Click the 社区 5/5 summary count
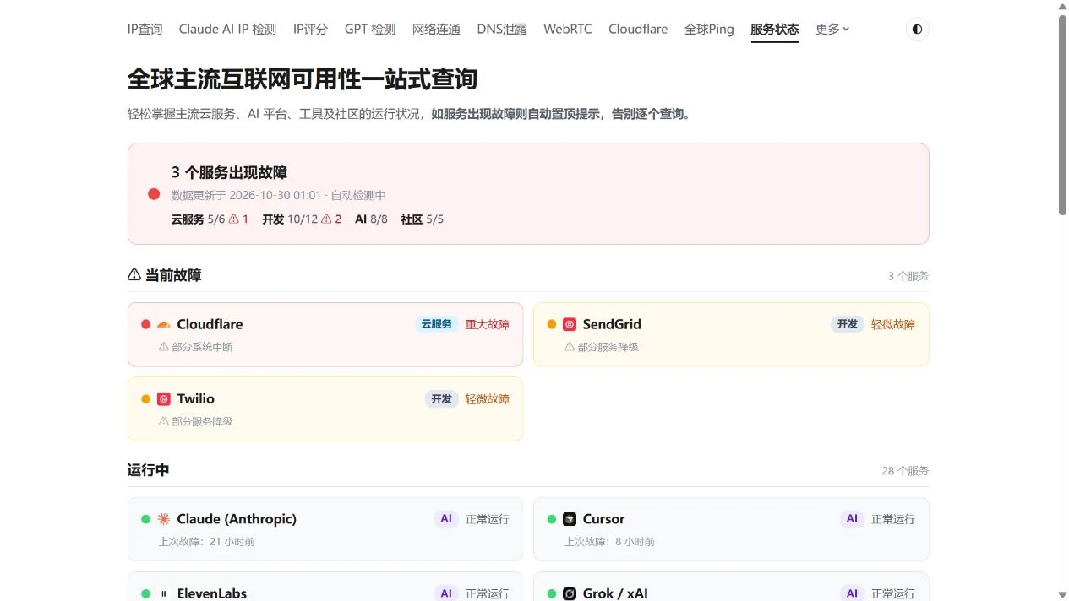The width and height of the screenshot is (1069, 601). pos(423,219)
